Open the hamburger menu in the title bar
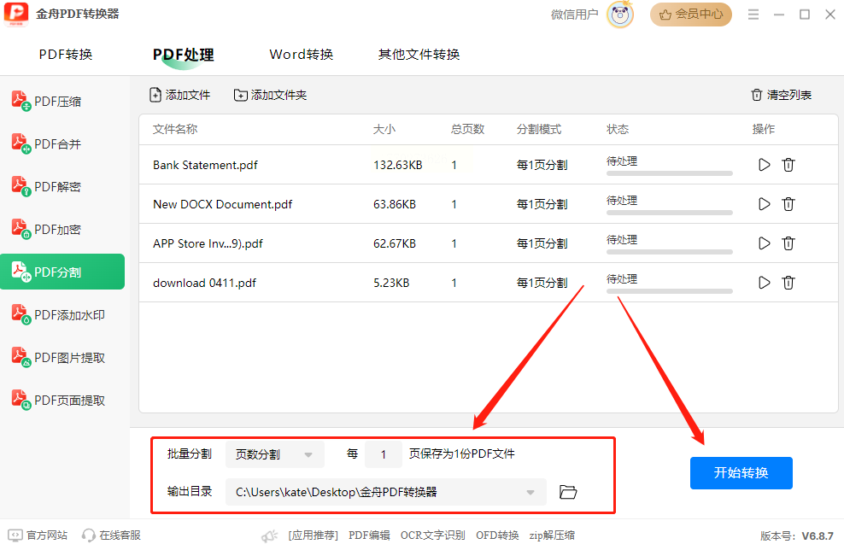Image resolution: width=844 pixels, height=550 pixels. [753, 15]
